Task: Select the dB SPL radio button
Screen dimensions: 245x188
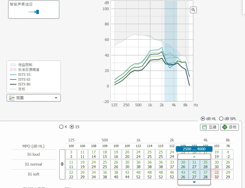Action: pos(221,119)
